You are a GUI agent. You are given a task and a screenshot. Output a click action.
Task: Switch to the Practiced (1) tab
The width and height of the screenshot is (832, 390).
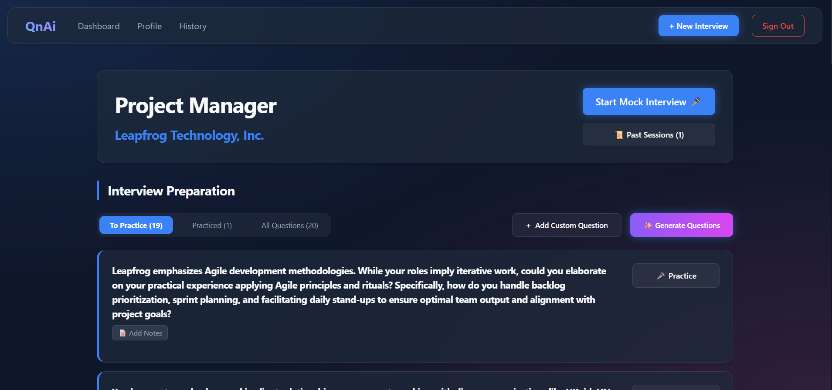[212, 225]
